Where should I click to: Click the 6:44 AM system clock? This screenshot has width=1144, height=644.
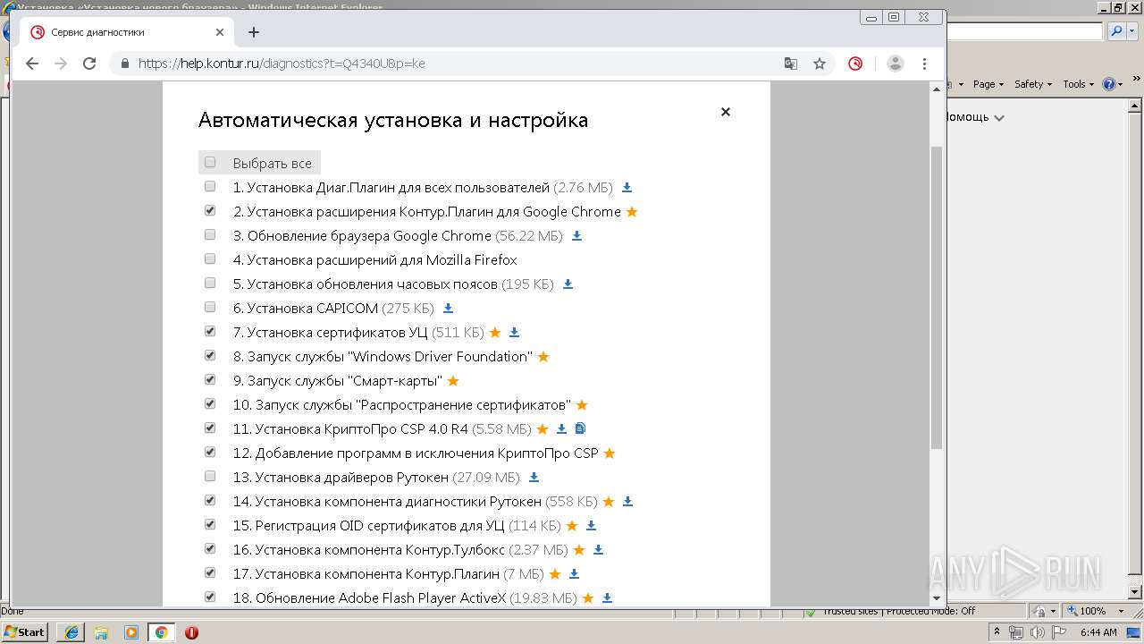pos(1098,632)
